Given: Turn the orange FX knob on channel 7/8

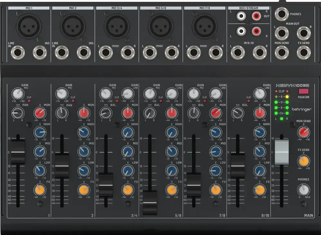Looking at the screenshot, I should (216, 190).
